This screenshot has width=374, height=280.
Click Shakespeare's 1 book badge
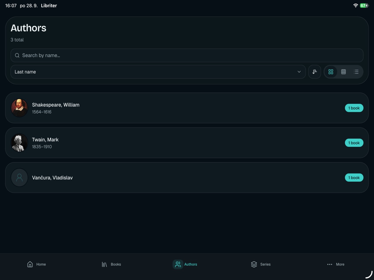(354, 108)
